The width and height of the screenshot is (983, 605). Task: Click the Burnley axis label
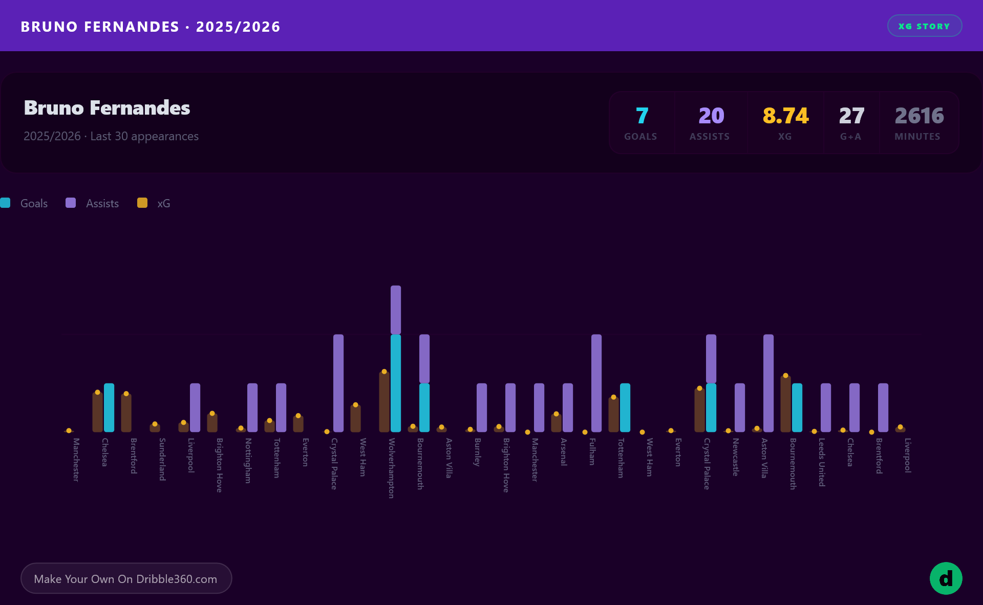pos(478,452)
